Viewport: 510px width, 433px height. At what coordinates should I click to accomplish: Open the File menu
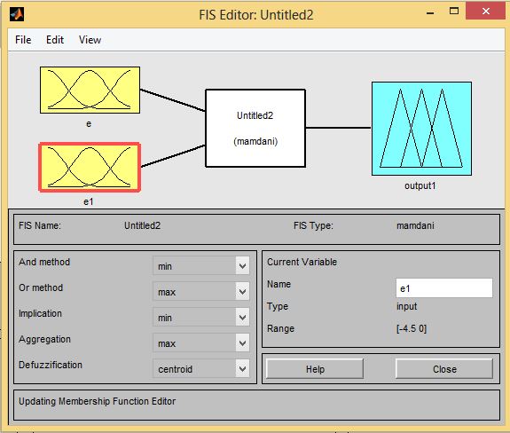point(23,40)
